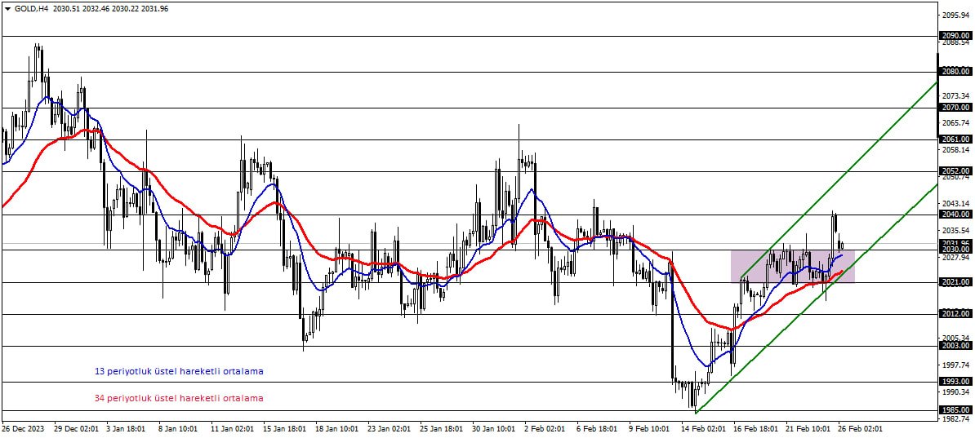This screenshot has height=438, width=975.
Task: Click the 15 Jan 18:01 time axis label
Action: 286,429
